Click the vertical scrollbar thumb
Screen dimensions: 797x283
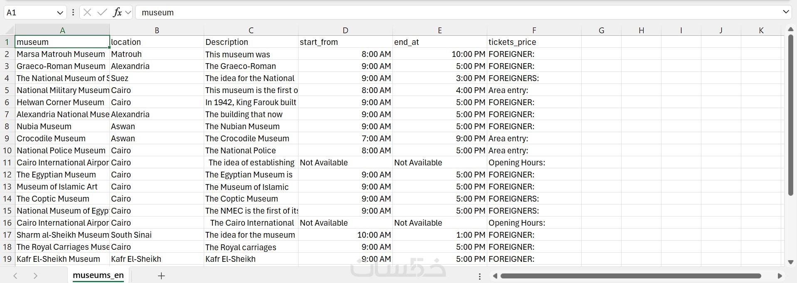click(790, 114)
